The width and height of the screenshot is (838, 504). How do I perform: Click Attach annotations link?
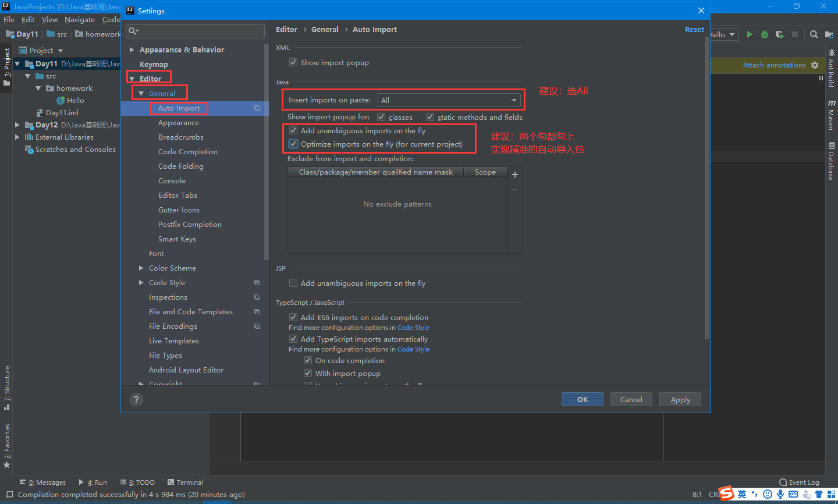774,65
